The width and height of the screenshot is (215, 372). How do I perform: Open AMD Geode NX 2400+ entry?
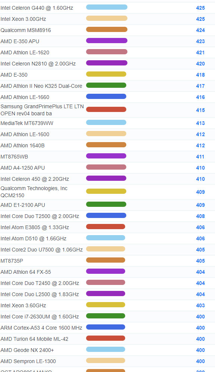coord(27,350)
